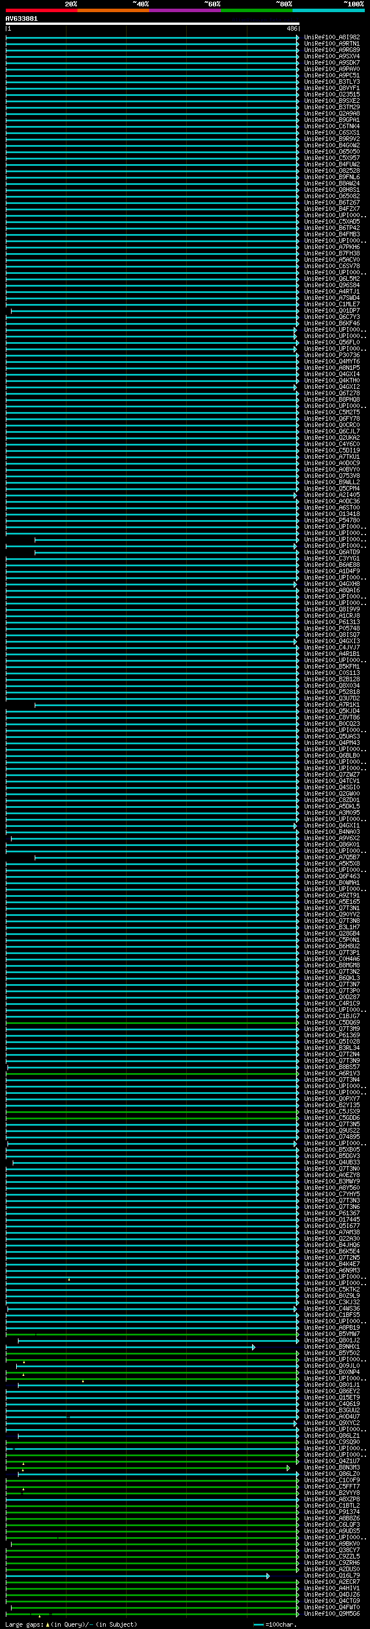Select the UniRef100_A9BKV0 label
The image size is (370, 1629).
331,1543
